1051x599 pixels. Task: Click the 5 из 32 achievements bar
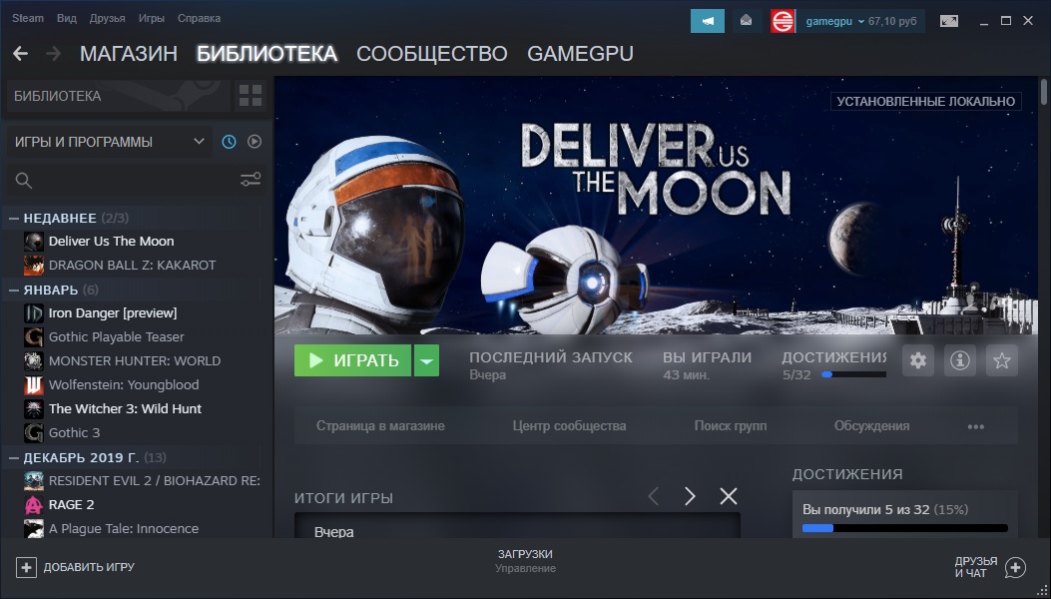click(x=905, y=528)
